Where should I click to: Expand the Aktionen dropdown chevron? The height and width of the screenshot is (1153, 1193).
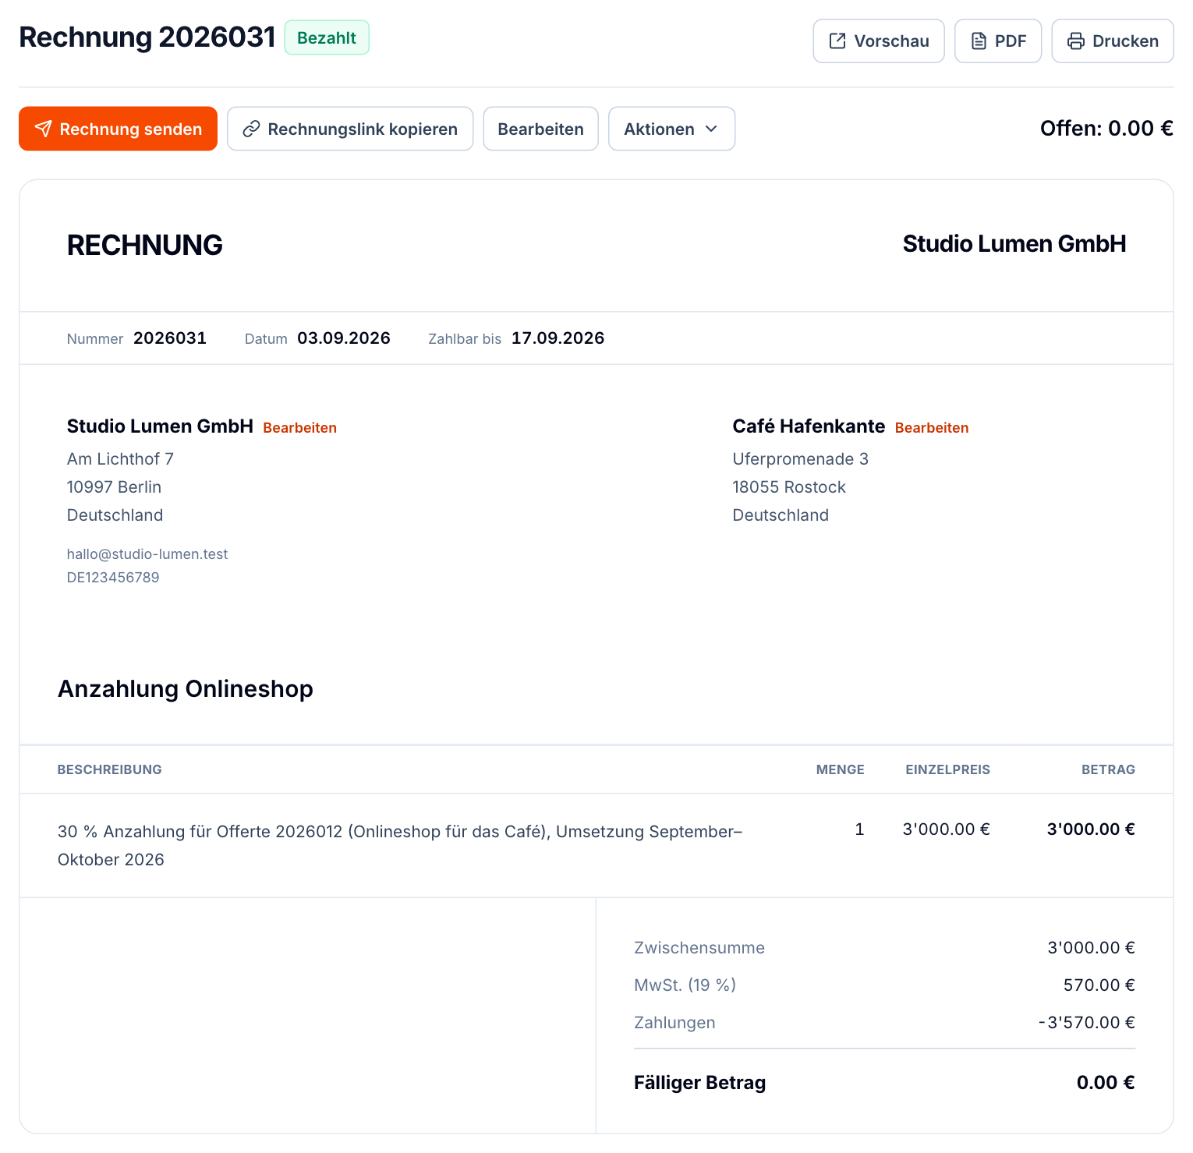click(x=711, y=129)
